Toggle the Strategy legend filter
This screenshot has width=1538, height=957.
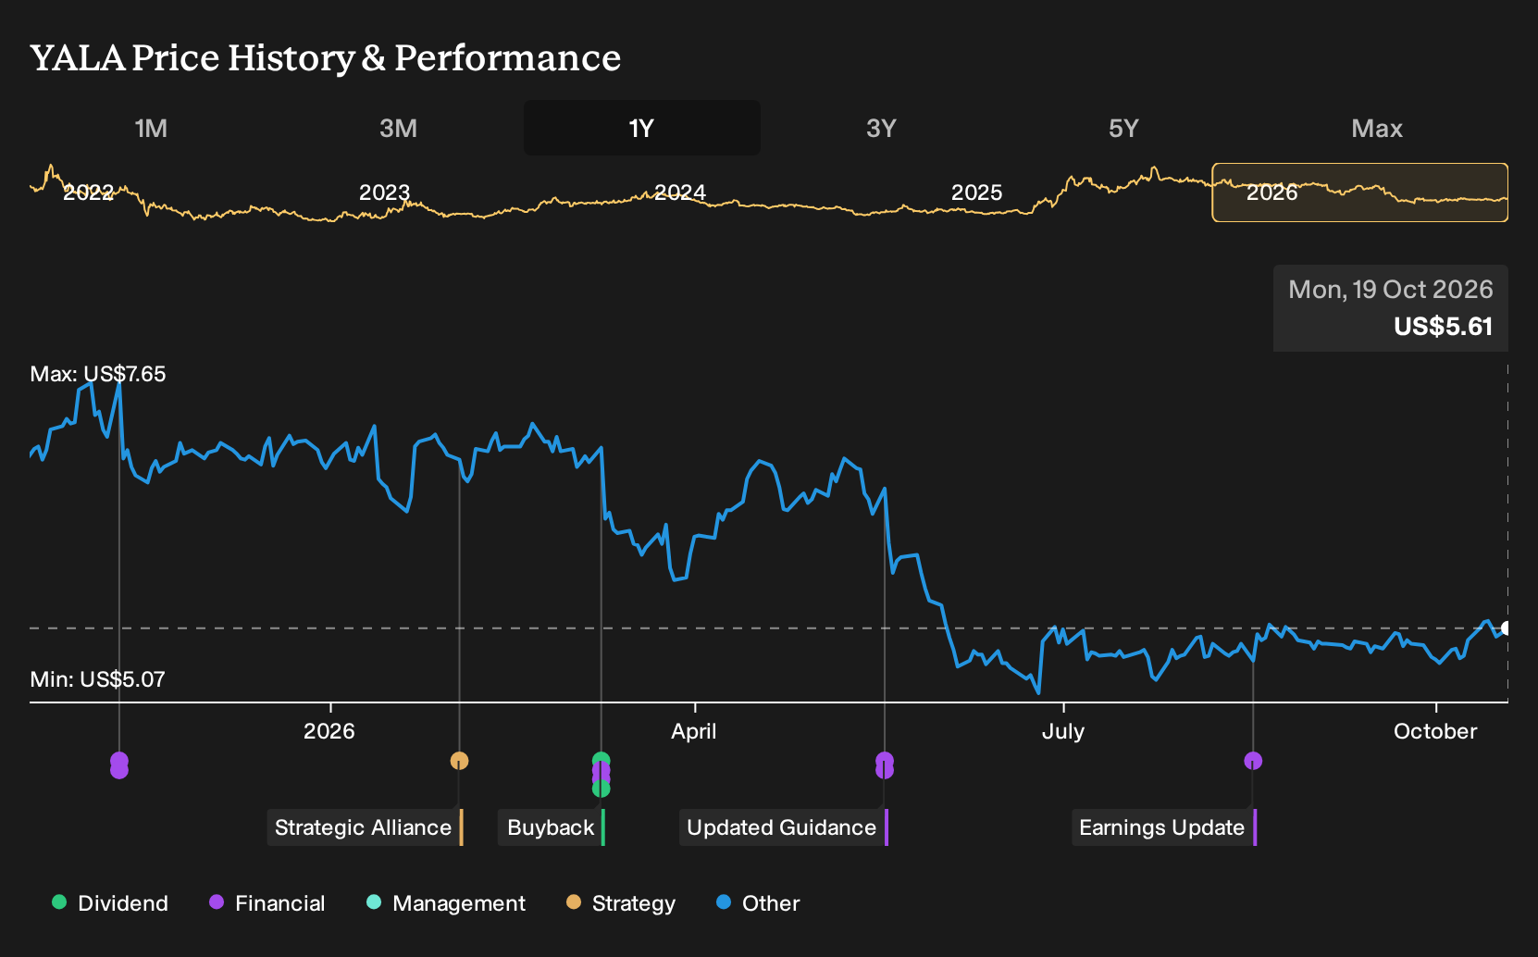[621, 903]
